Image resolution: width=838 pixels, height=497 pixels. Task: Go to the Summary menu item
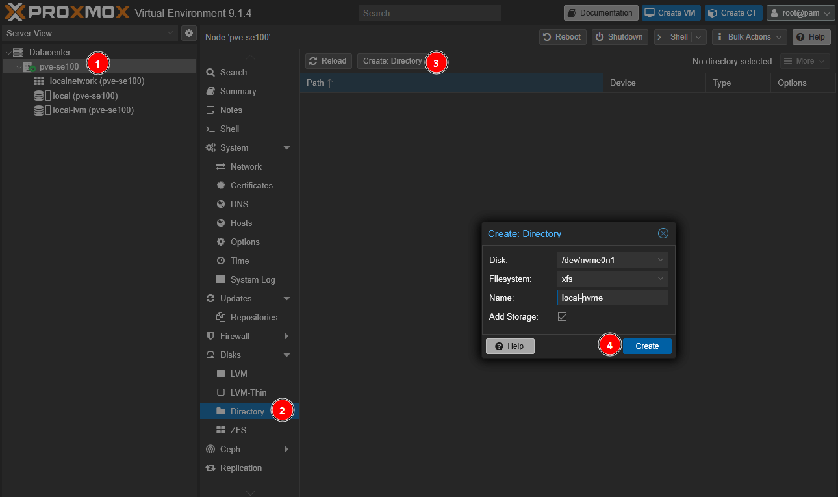[238, 91]
